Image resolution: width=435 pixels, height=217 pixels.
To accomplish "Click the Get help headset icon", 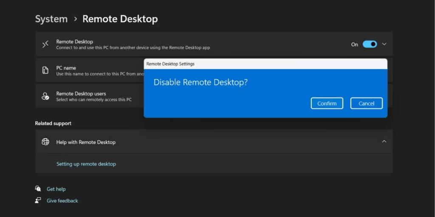I will click(39, 189).
